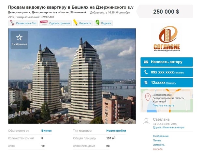The width and height of the screenshot is (202, 155).
Task: Click Светлана's user avatar icon
Action: click(x=146, y=121)
